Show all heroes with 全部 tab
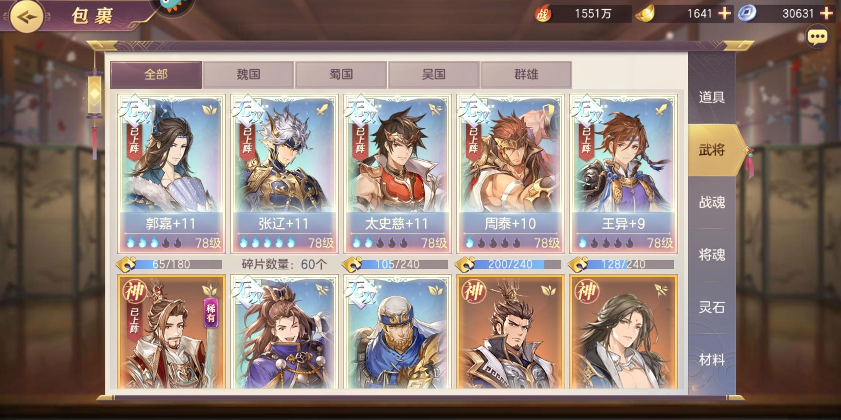Viewport: 841px width, 420px height. (x=156, y=74)
